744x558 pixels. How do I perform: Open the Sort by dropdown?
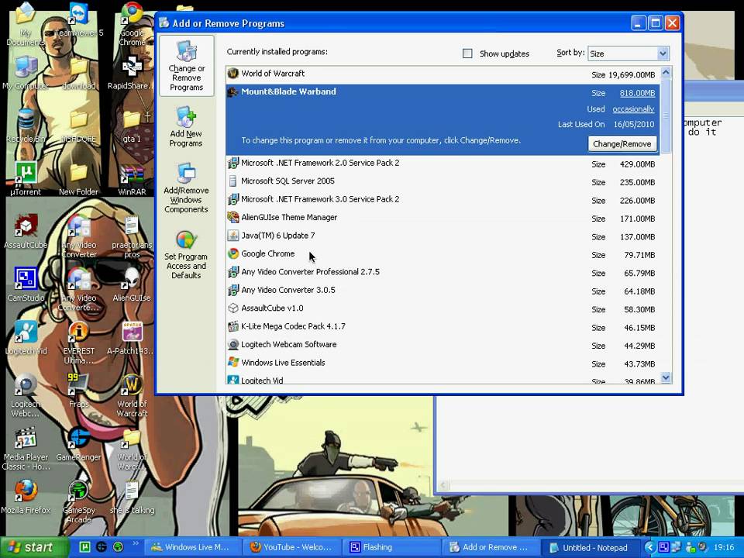pos(663,53)
